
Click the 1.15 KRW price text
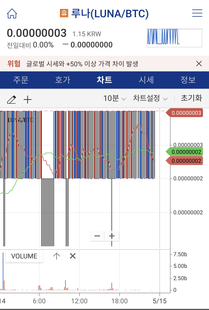(x=87, y=34)
